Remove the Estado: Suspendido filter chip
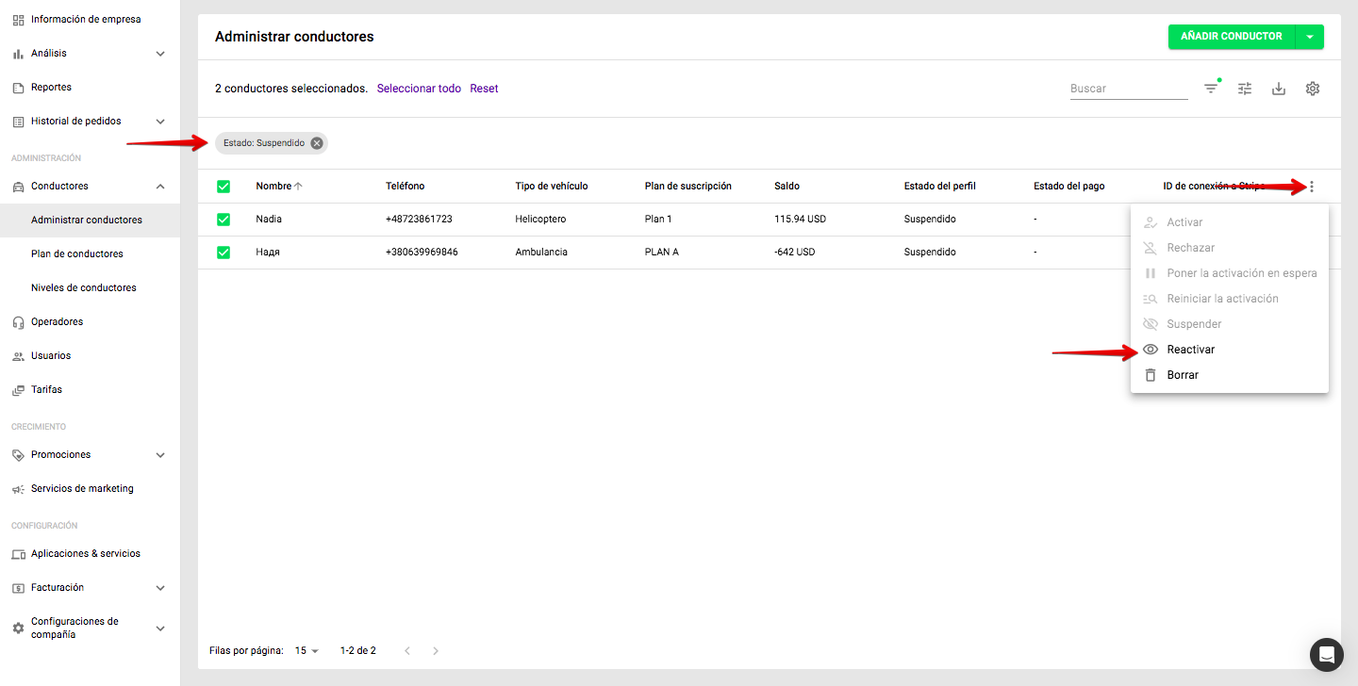Screen dimensions: 1358x686 (x=317, y=143)
